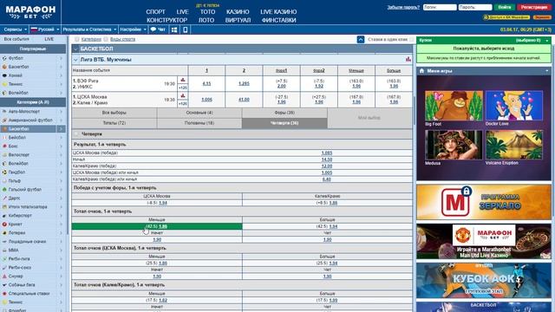Click the blue scroll-to-top arrow icon

361,40
